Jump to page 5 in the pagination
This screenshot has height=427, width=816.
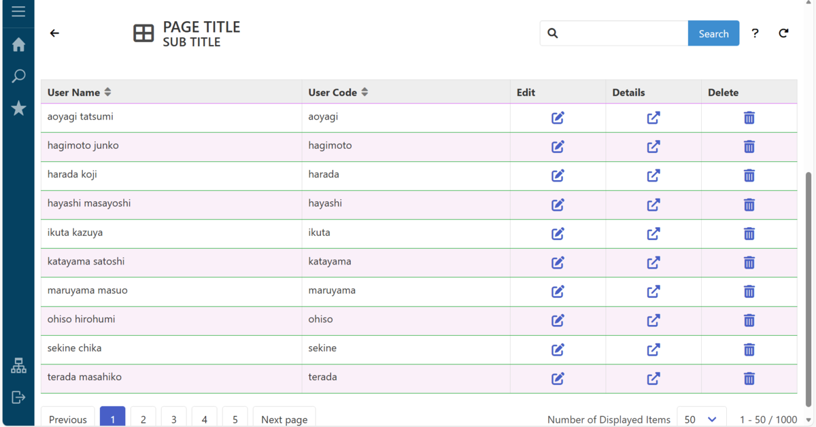[235, 419]
